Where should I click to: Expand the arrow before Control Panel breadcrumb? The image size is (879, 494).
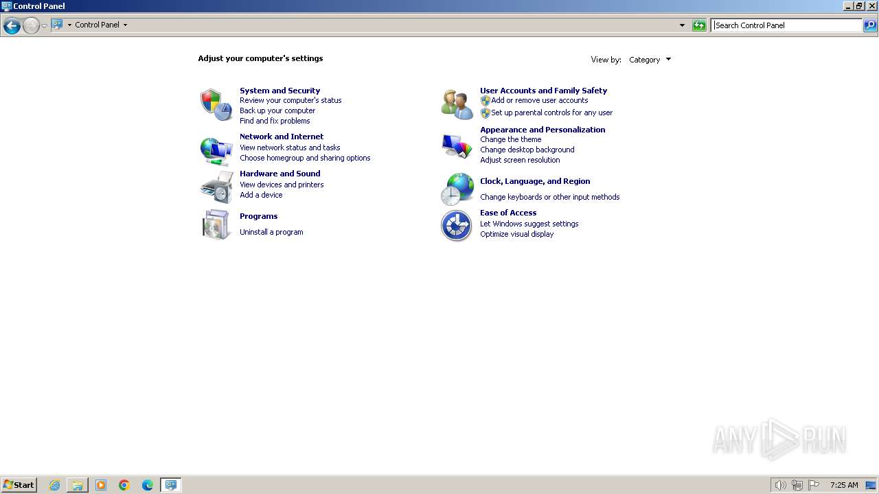click(x=69, y=25)
